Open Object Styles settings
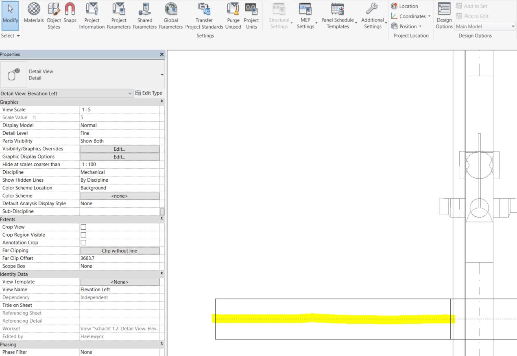 54,15
